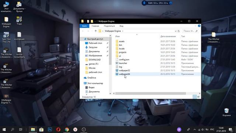Screen dimensions: 236x133
Task: Open Загрузки in navigation pane
Action: point(93,47)
